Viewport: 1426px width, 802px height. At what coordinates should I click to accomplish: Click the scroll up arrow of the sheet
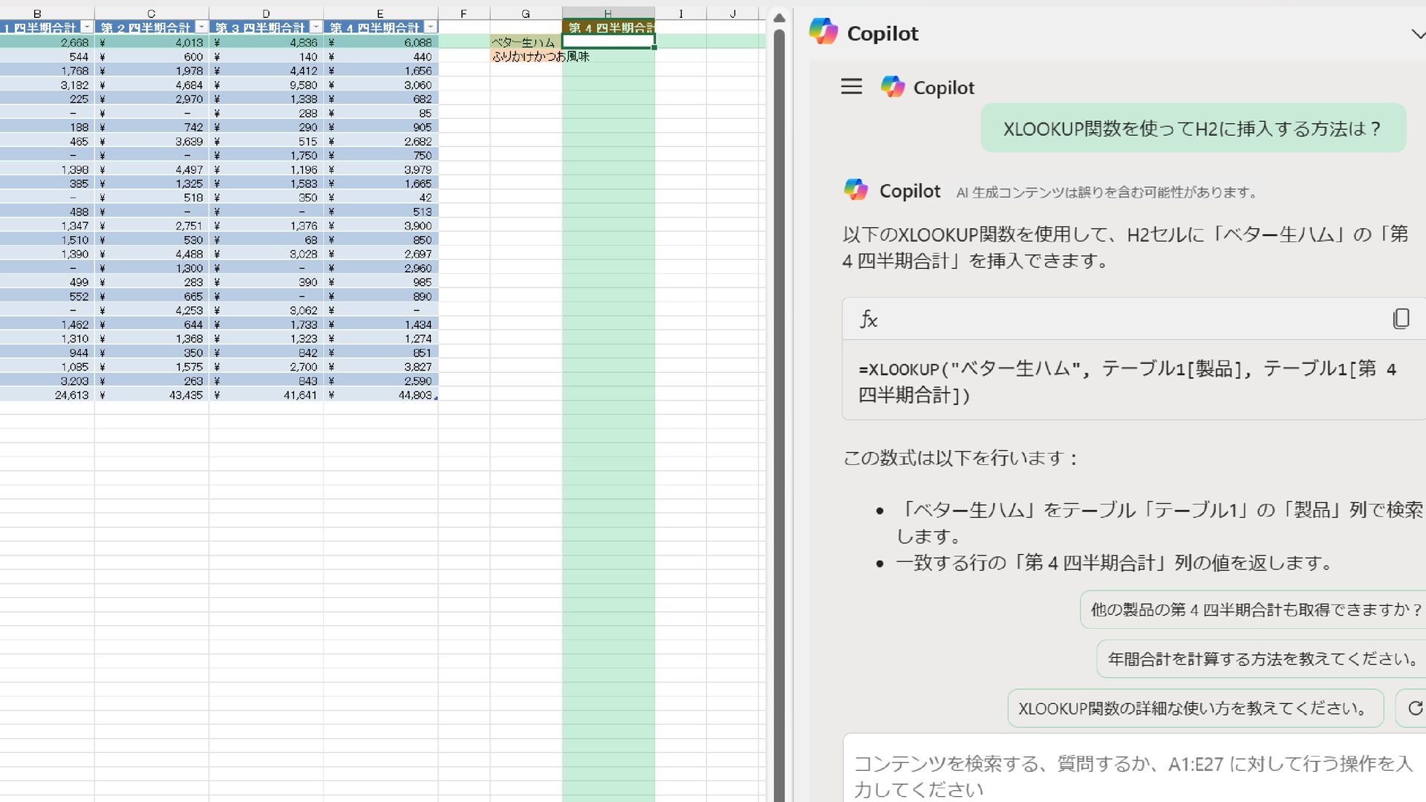[779, 18]
